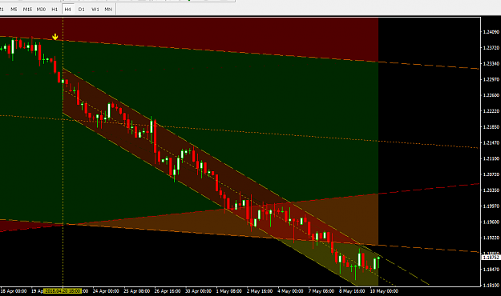501x296 pixels.
Task: Switch chart to D1 daily timeframe
Action: point(82,10)
